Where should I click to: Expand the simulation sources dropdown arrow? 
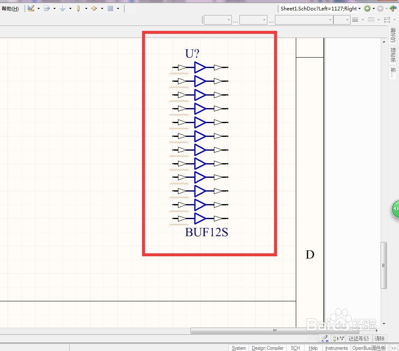(x=102, y=9)
